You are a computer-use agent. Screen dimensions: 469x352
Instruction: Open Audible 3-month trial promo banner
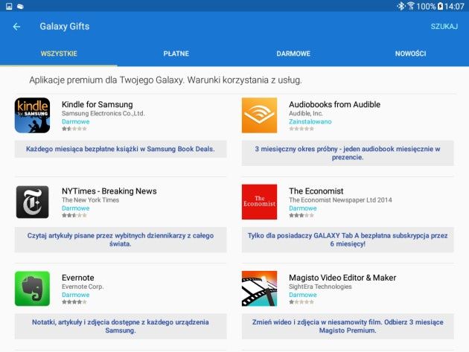pos(348,153)
